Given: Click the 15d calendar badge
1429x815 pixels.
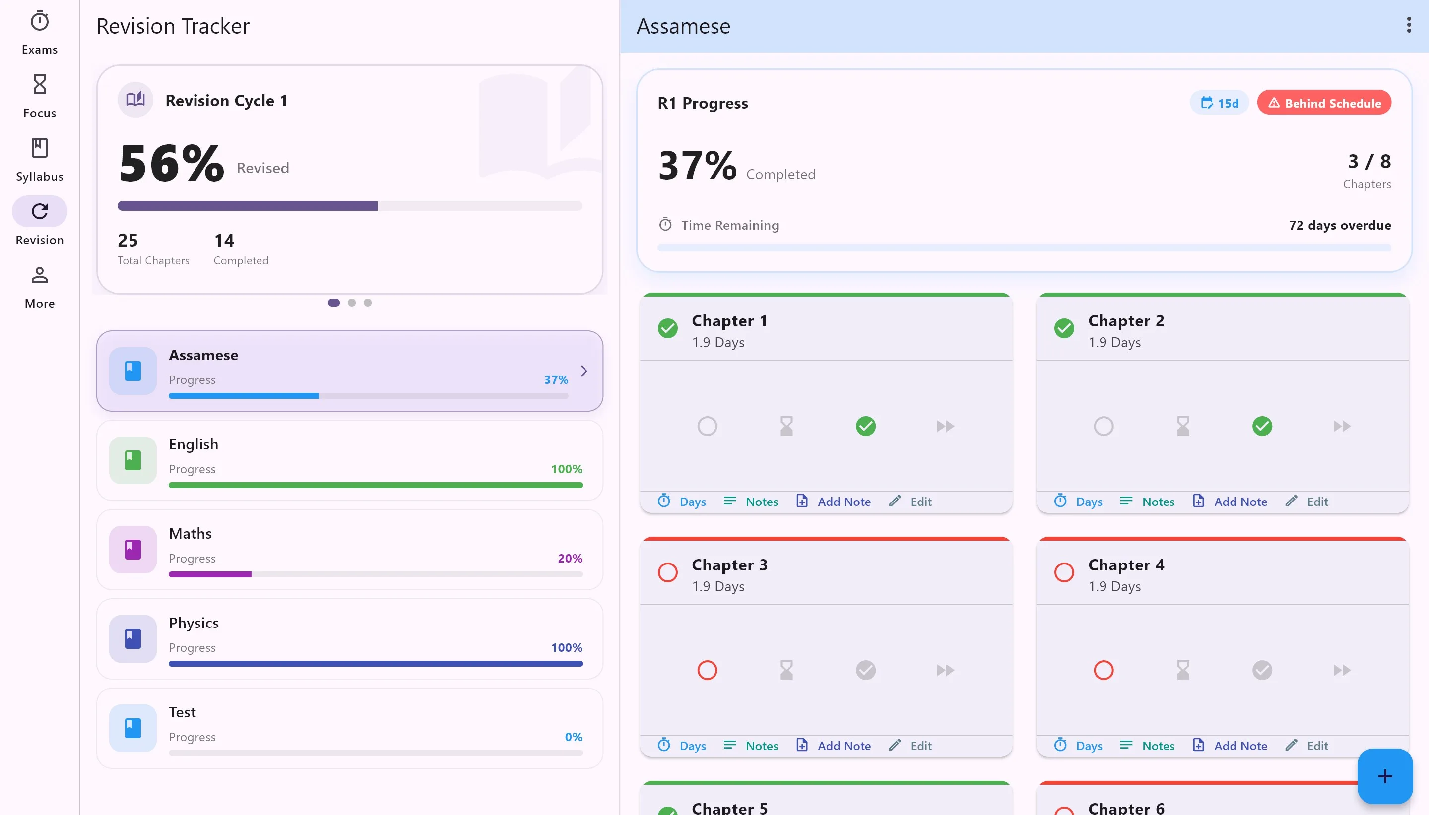Looking at the screenshot, I should coord(1219,103).
